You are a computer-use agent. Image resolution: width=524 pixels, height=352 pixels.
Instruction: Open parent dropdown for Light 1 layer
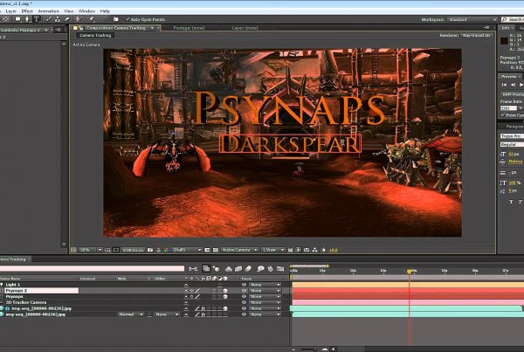(x=265, y=285)
